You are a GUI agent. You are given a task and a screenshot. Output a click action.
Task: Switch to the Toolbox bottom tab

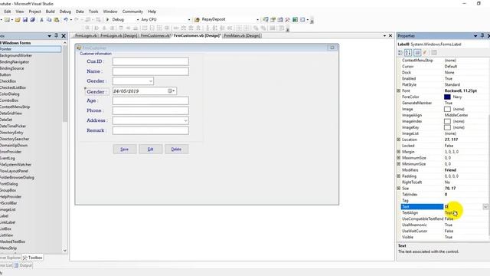pyautogui.click(x=32, y=258)
